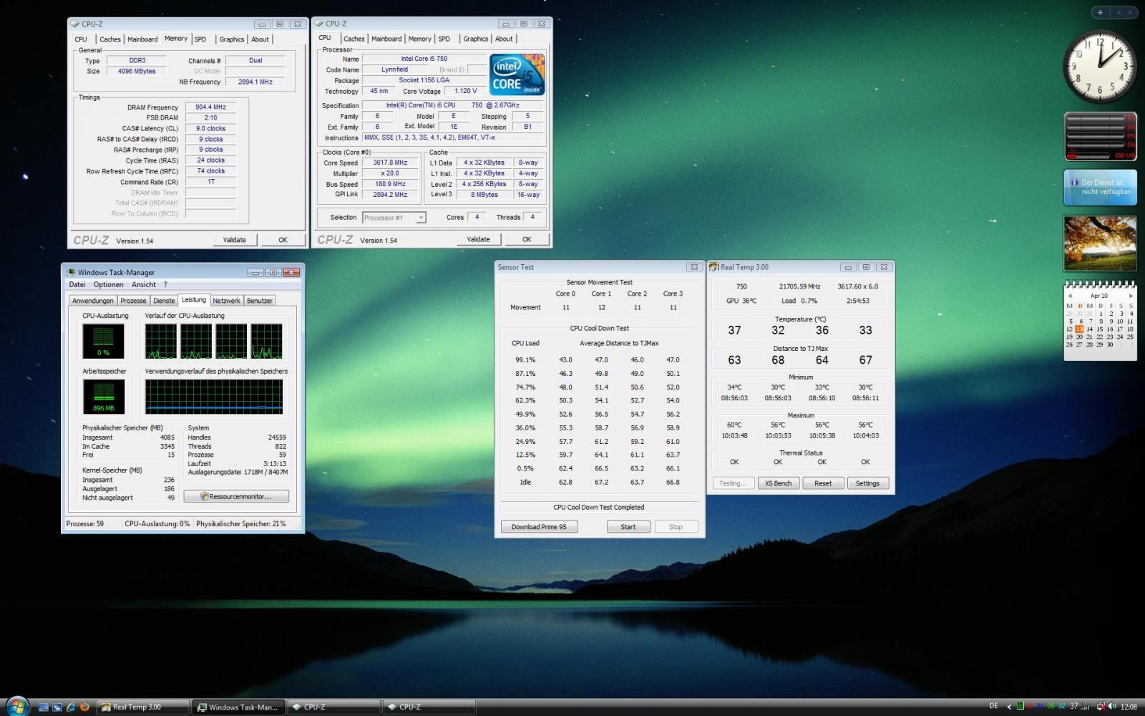
Task: Click Validate in the Memory CPU-Z window
Action: (234, 240)
